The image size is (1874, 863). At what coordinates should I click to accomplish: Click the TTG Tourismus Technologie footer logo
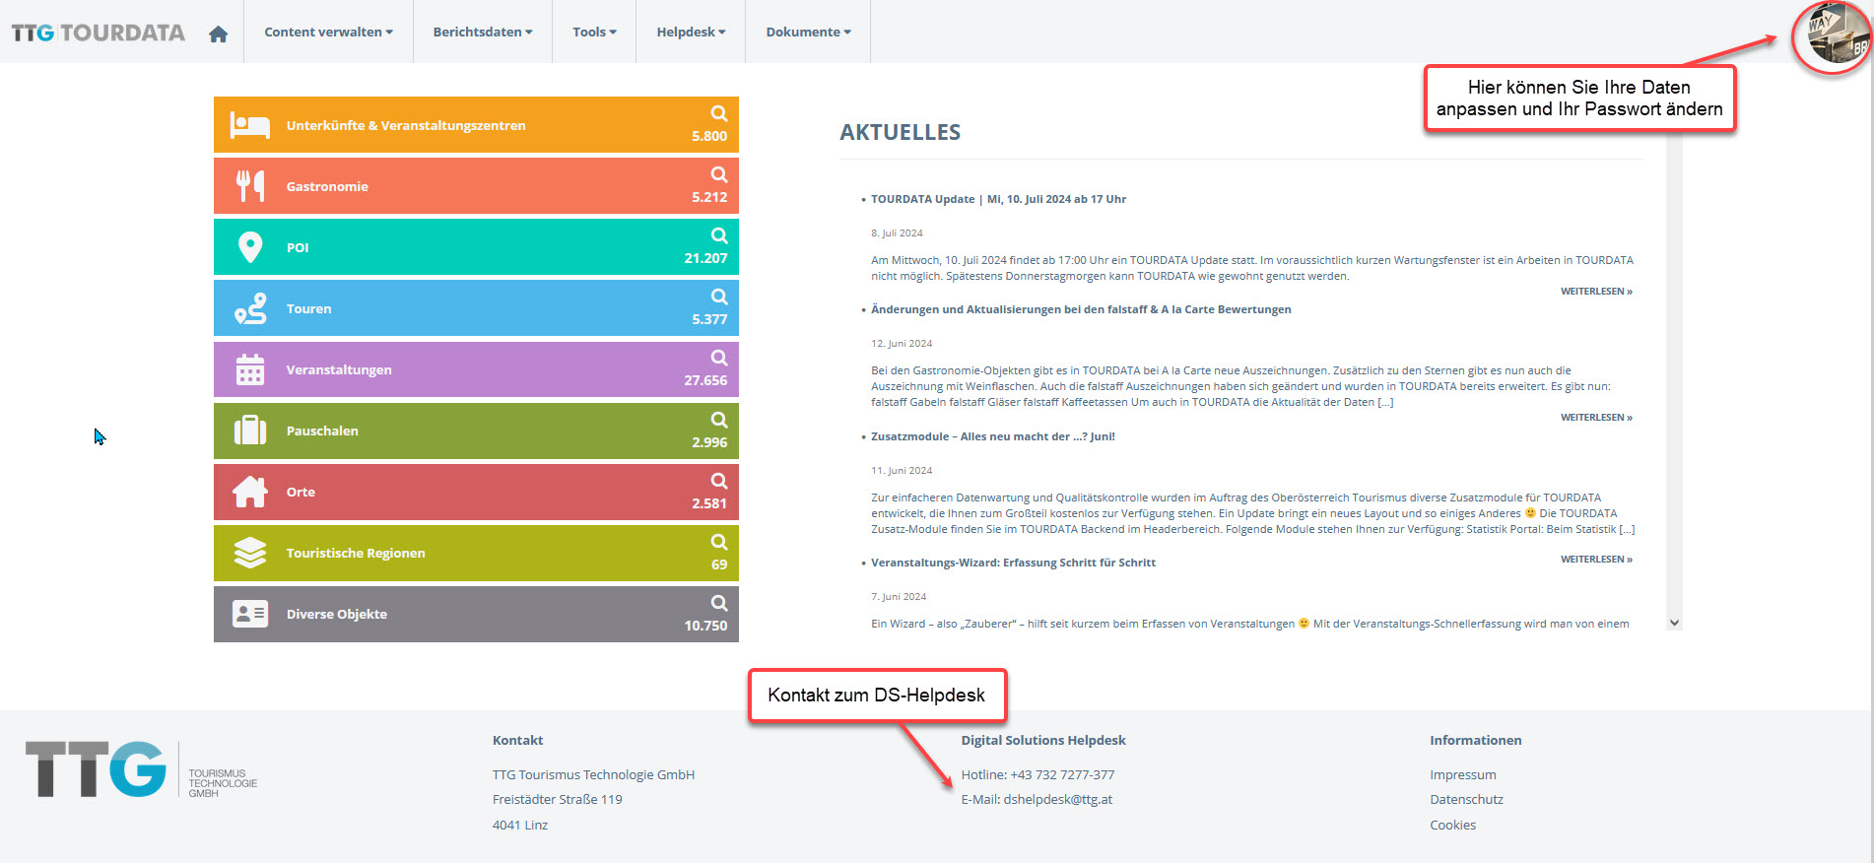pos(141,769)
